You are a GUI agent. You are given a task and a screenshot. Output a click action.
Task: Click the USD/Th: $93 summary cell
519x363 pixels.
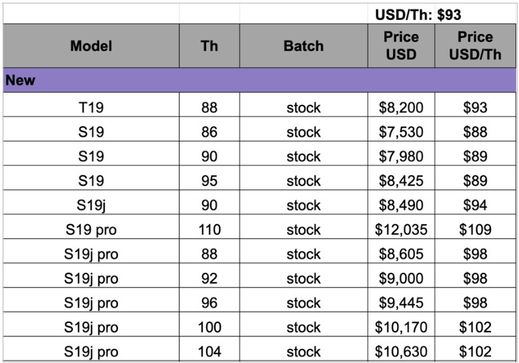[418, 15]
